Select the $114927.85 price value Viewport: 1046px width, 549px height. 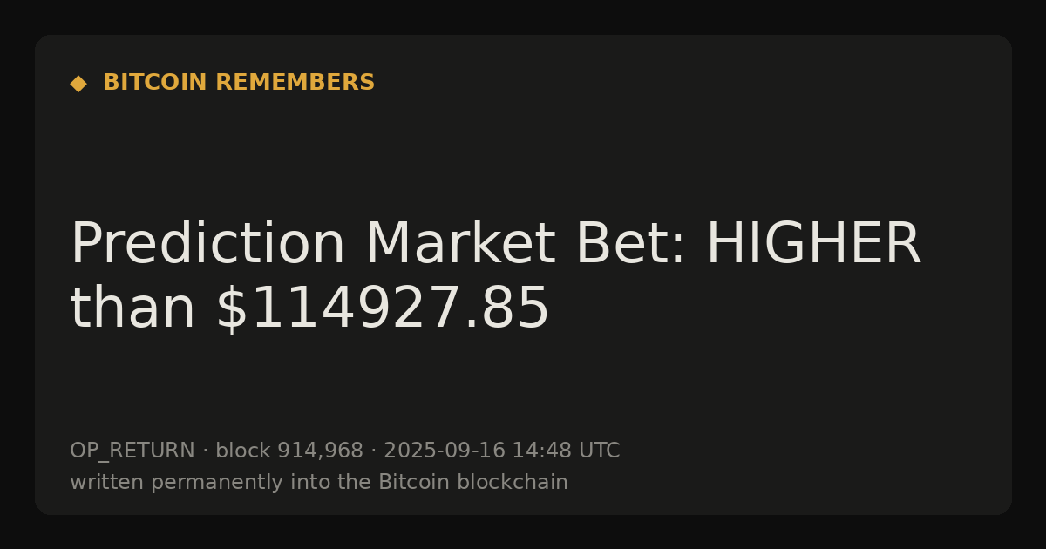click(x=383, y=308)
